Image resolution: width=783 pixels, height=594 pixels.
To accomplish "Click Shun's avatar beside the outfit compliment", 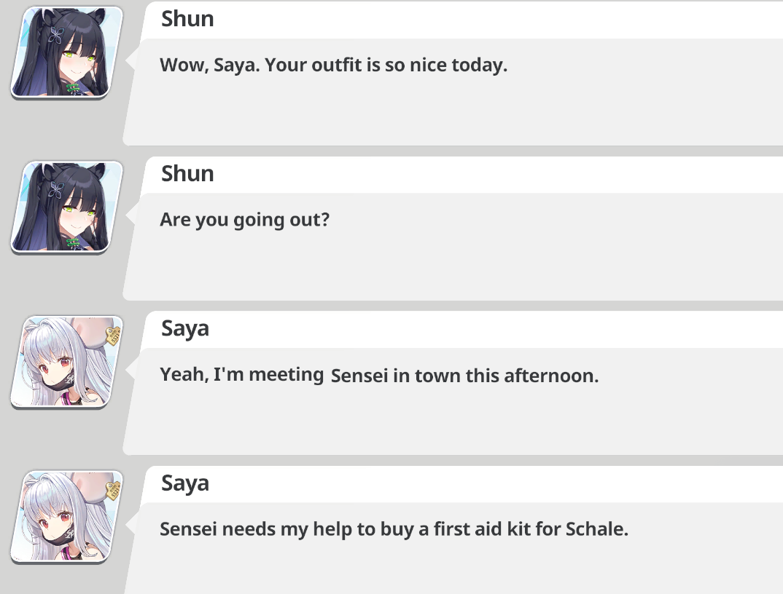I will [67, 52].
